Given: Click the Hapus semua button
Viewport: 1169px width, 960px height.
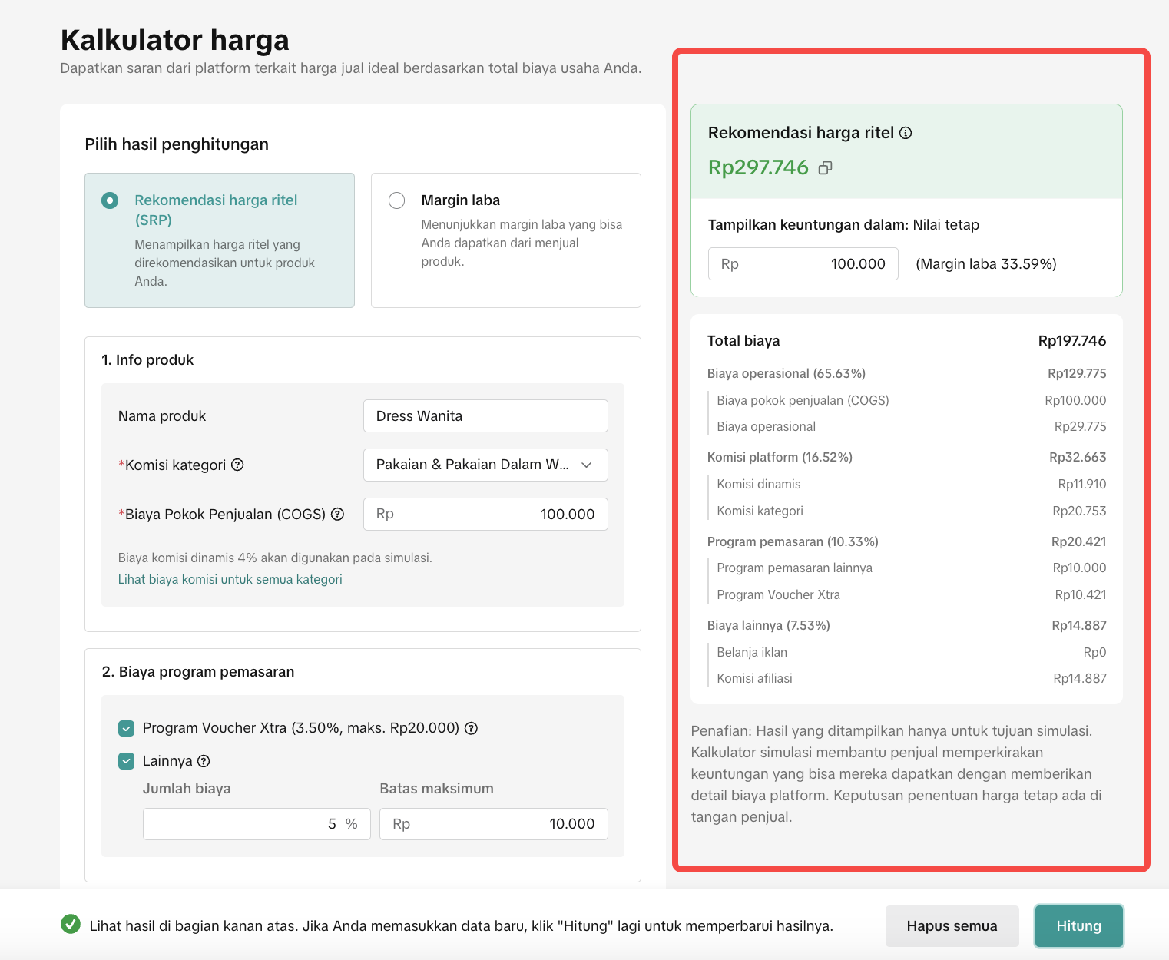Looking at the screenshot, I should (951, 925).
